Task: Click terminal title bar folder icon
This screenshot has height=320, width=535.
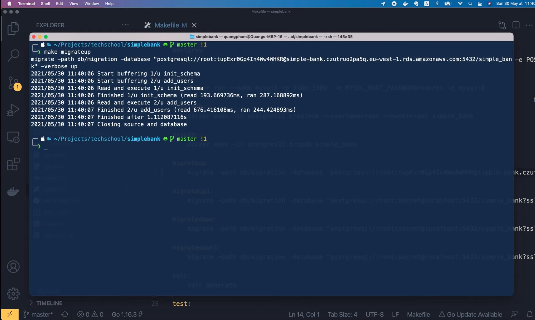Action: click(x=192, y=37)
